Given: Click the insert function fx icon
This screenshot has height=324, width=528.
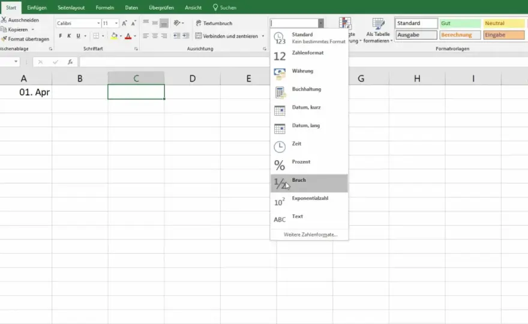Looking at the screenshot, I should coord(70,62).
